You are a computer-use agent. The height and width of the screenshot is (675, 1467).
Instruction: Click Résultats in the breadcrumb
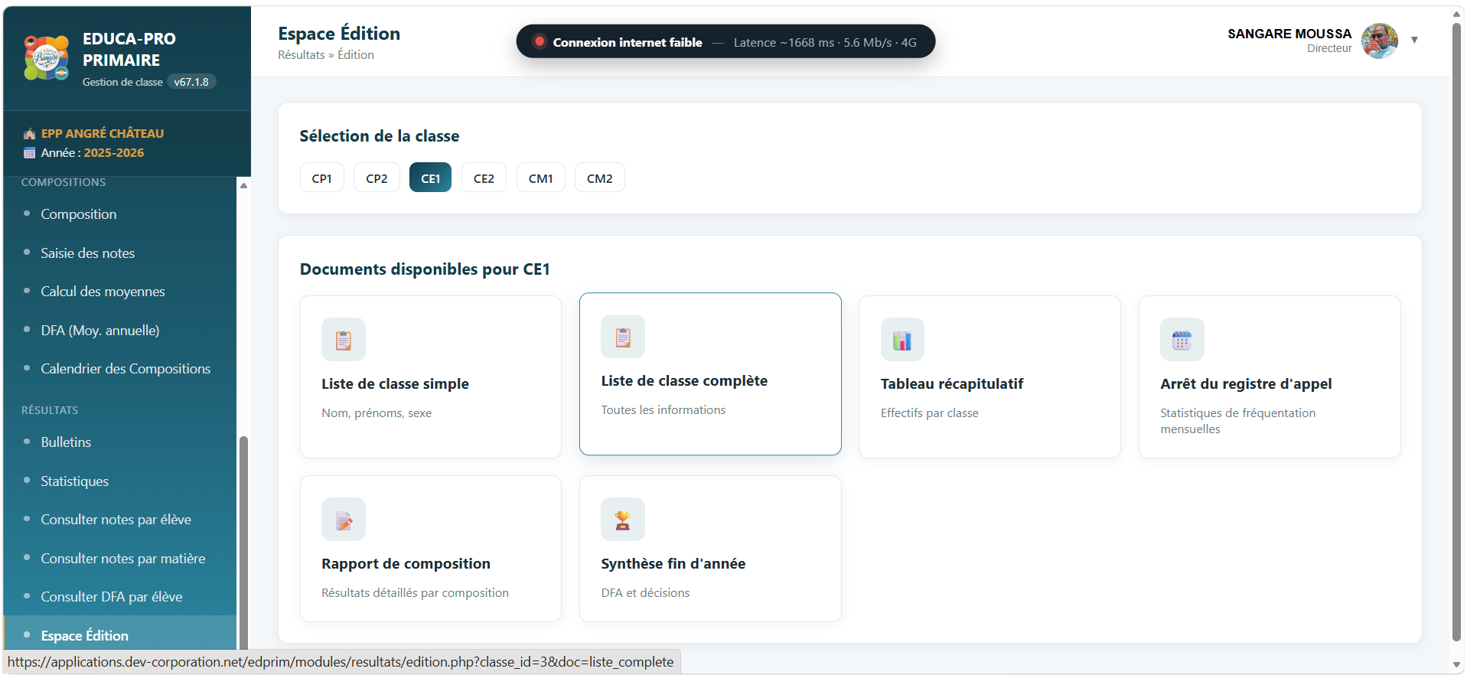[302, 55]
